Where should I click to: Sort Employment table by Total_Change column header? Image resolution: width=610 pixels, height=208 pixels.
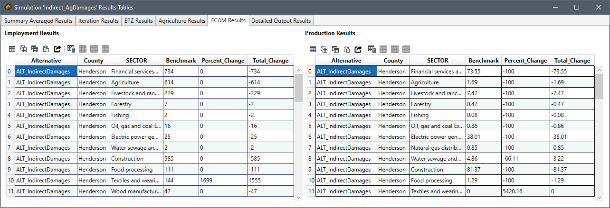click(x=270, y=61)
